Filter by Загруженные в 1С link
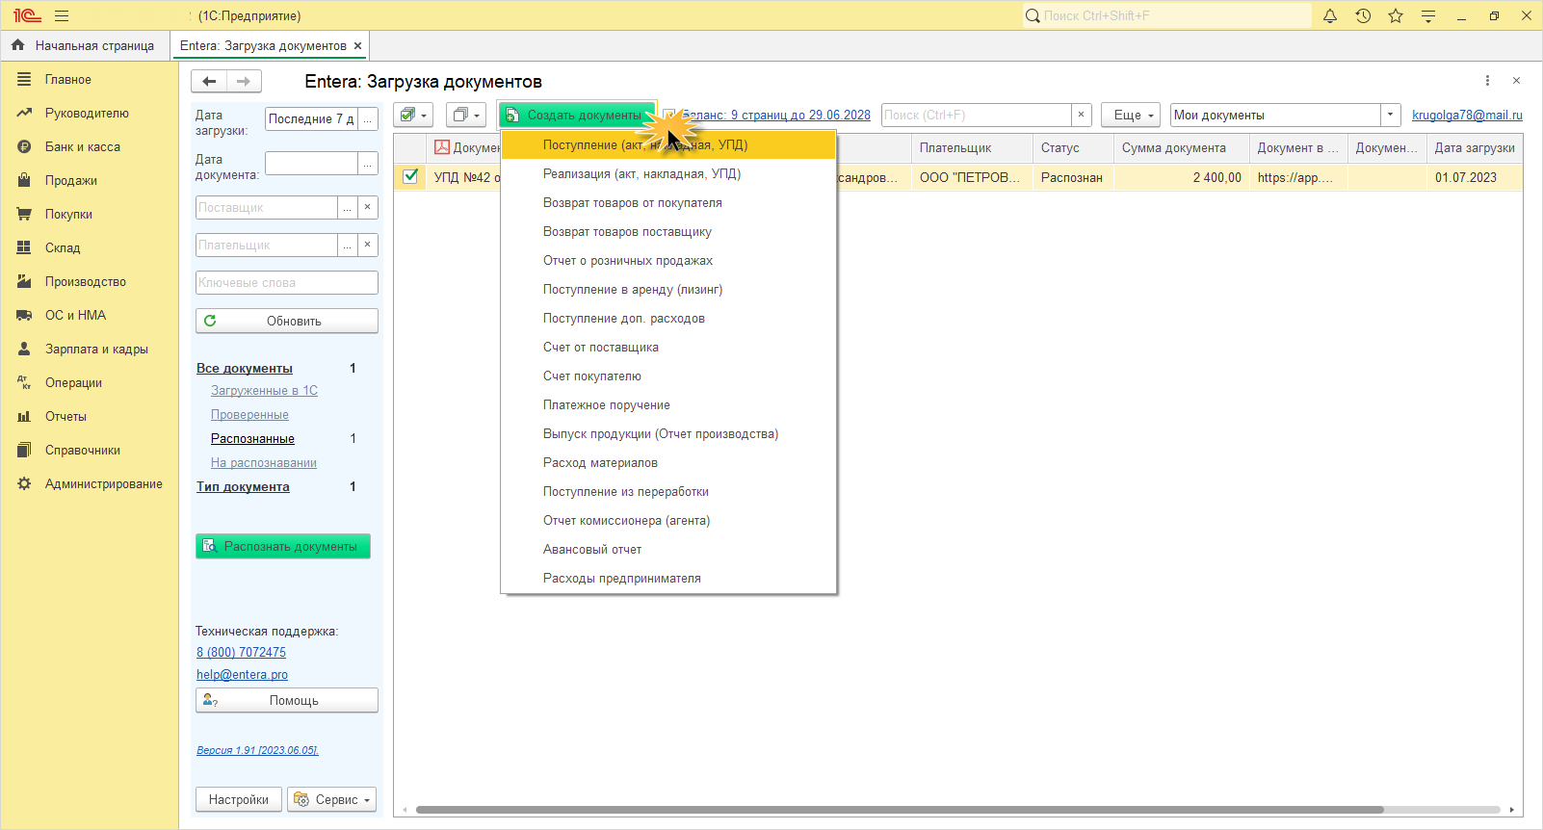Viewport: 1543px width, 830px height. click(x=264, y=391)
